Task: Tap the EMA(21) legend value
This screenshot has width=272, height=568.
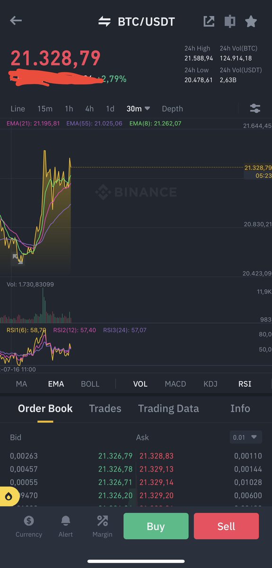Action: point(33,124)
